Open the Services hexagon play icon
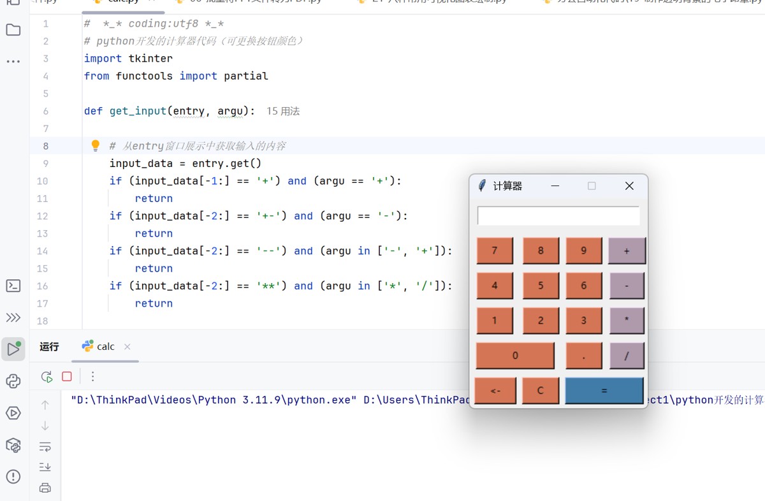 pyautogui.click(x=13, y=413)
